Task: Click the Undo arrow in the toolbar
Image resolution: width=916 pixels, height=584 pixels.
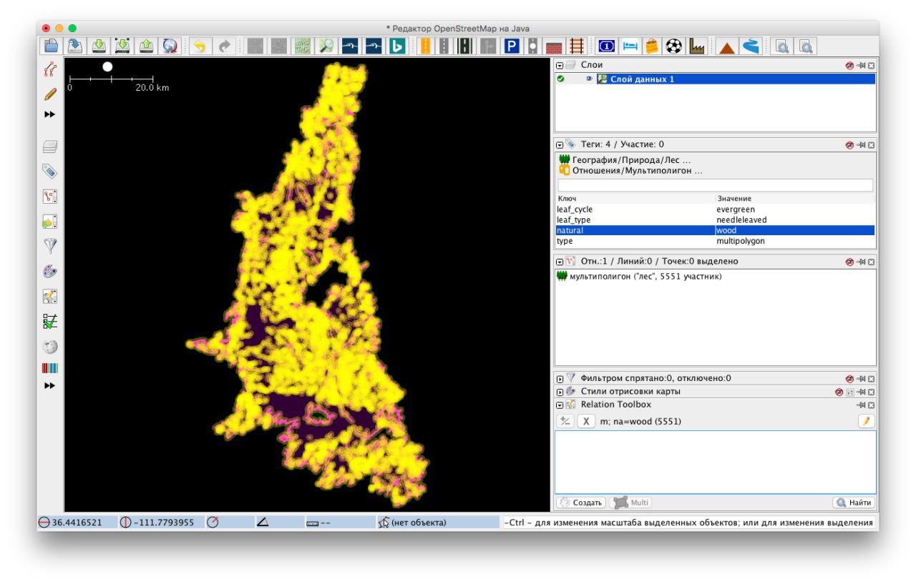Action: (200, 46)
